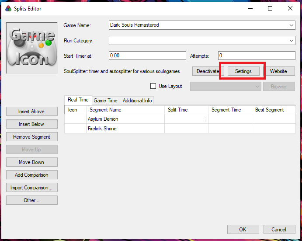The height and width of the screenshot is (241, 302).
Task: Remove the selected segment
Action: (31, 137)
